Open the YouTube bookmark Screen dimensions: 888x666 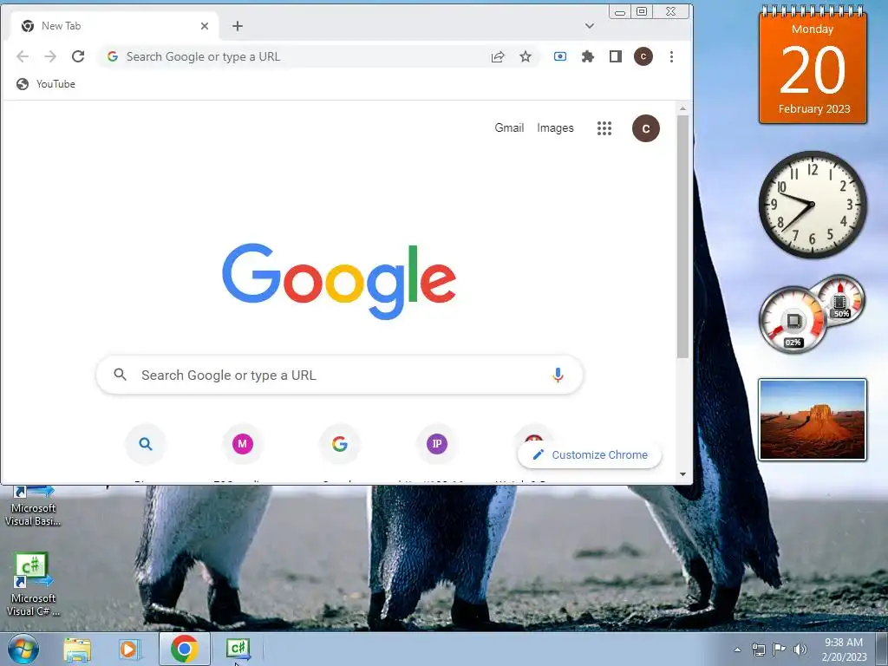click(x=46, y=84)
